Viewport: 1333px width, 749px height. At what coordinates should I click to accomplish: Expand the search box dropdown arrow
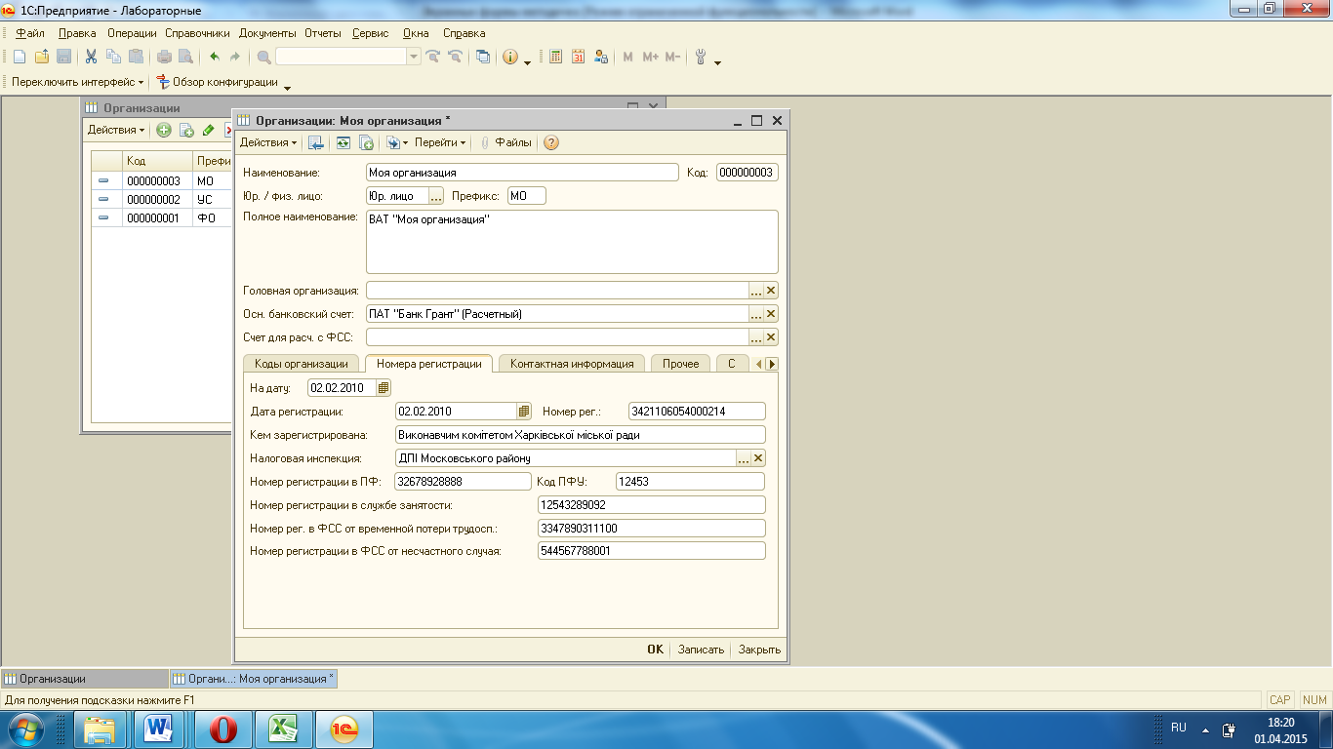(414, 57)
